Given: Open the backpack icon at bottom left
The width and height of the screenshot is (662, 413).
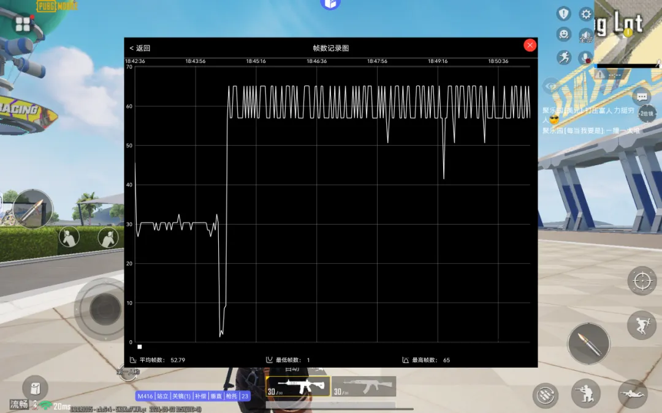Looking at the screenshot, I should pyautogui.click(x=35, y=387).
